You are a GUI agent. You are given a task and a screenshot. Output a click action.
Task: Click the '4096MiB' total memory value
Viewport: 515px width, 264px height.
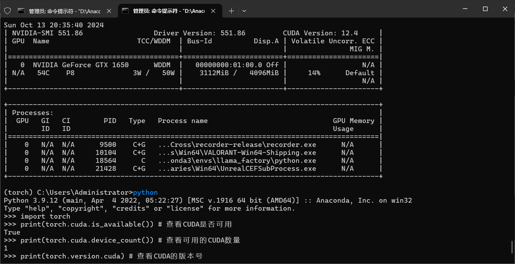coord(264,73)
